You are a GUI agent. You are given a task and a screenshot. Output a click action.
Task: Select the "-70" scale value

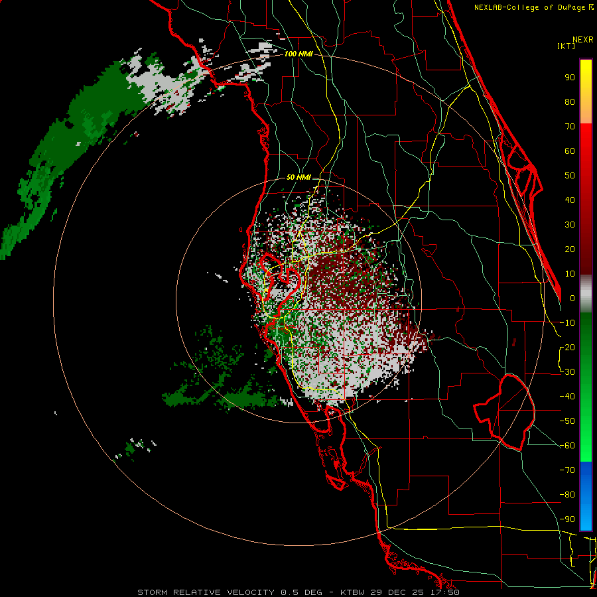click(x=567, y=470)
